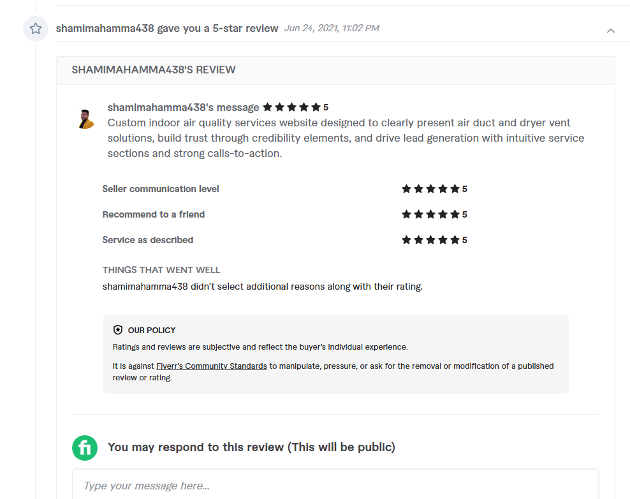Open Fiverr's Community Standards link
Viewport: 630px width, 499px height.
[x=212, y=366]
